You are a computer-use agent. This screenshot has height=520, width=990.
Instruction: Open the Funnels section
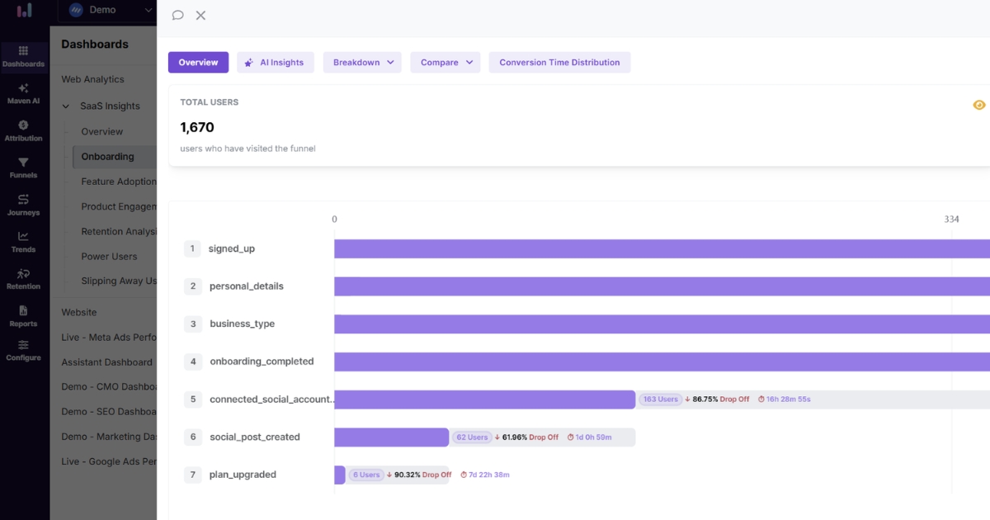pyautogui.click(x=23, y=168)
